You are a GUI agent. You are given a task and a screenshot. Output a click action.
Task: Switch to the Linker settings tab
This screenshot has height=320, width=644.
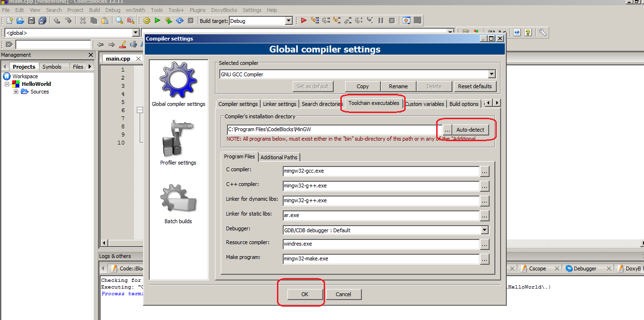point(280,104)
